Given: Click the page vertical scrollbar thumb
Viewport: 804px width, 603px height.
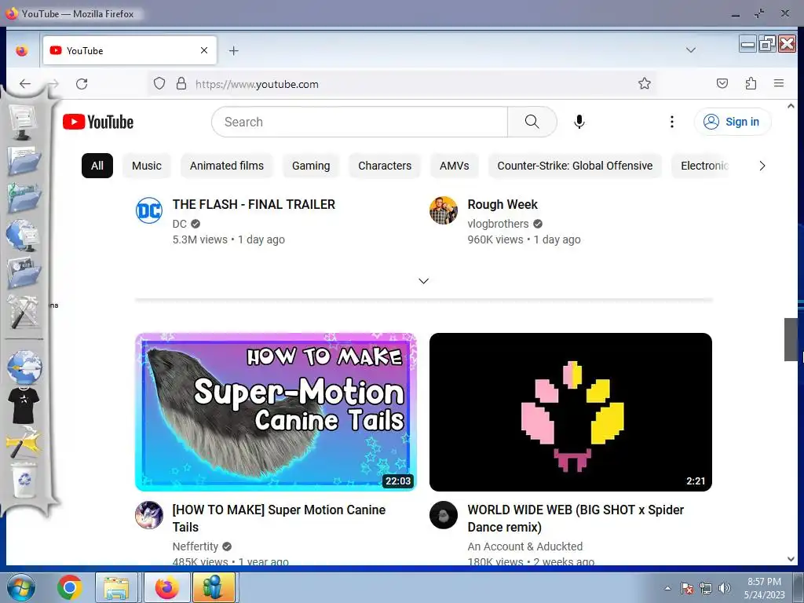Looking at the screenshot, I should [x=791, y=339].
